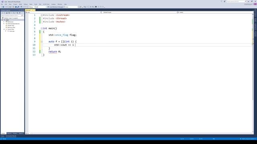Select the Resource Files folder
The height and width of the screenshot is (144, 257).
coord(11,28)
